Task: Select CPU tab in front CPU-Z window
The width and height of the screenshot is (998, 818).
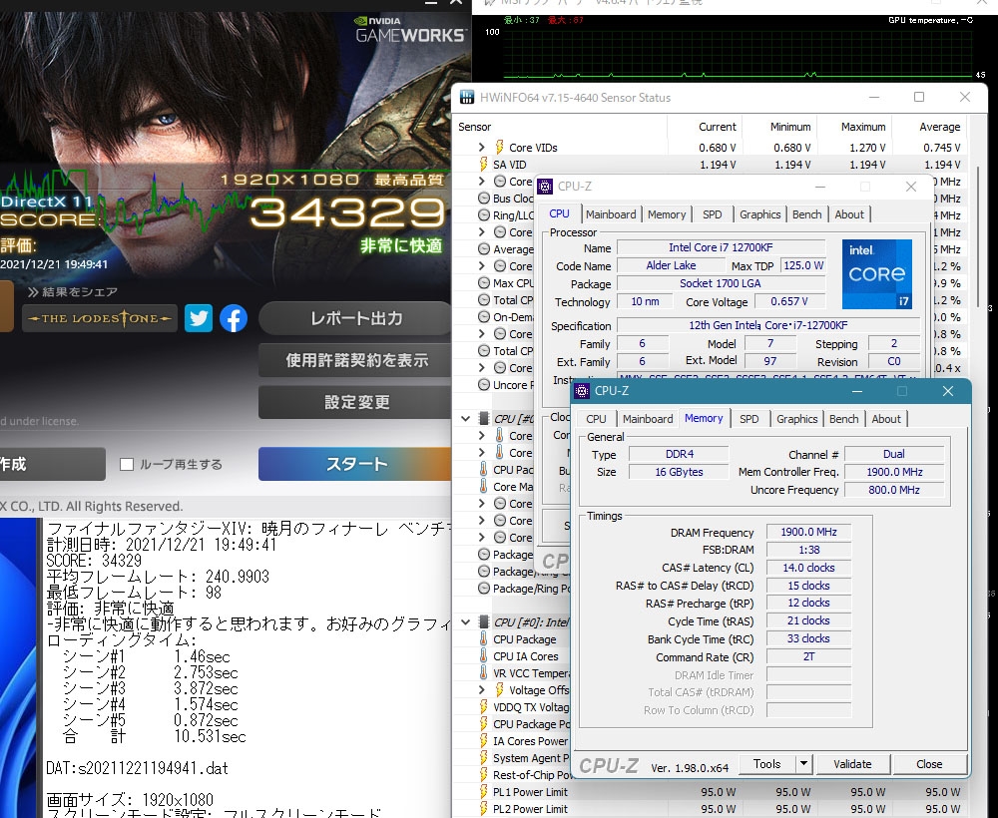Action: point(596,419)
